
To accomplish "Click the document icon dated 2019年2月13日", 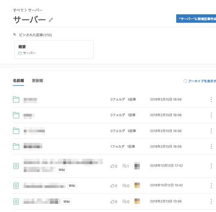I will (x=16, y=202).
